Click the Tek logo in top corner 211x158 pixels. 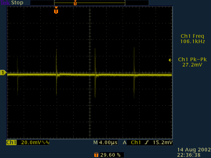[x=5, y=3]
